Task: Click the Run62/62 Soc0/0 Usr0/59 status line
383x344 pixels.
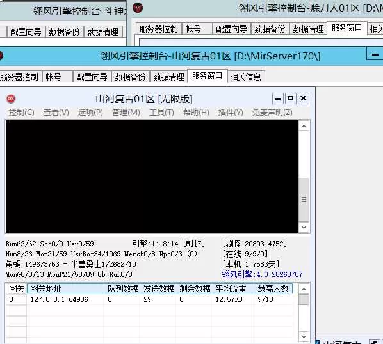Action: point(50,244)
